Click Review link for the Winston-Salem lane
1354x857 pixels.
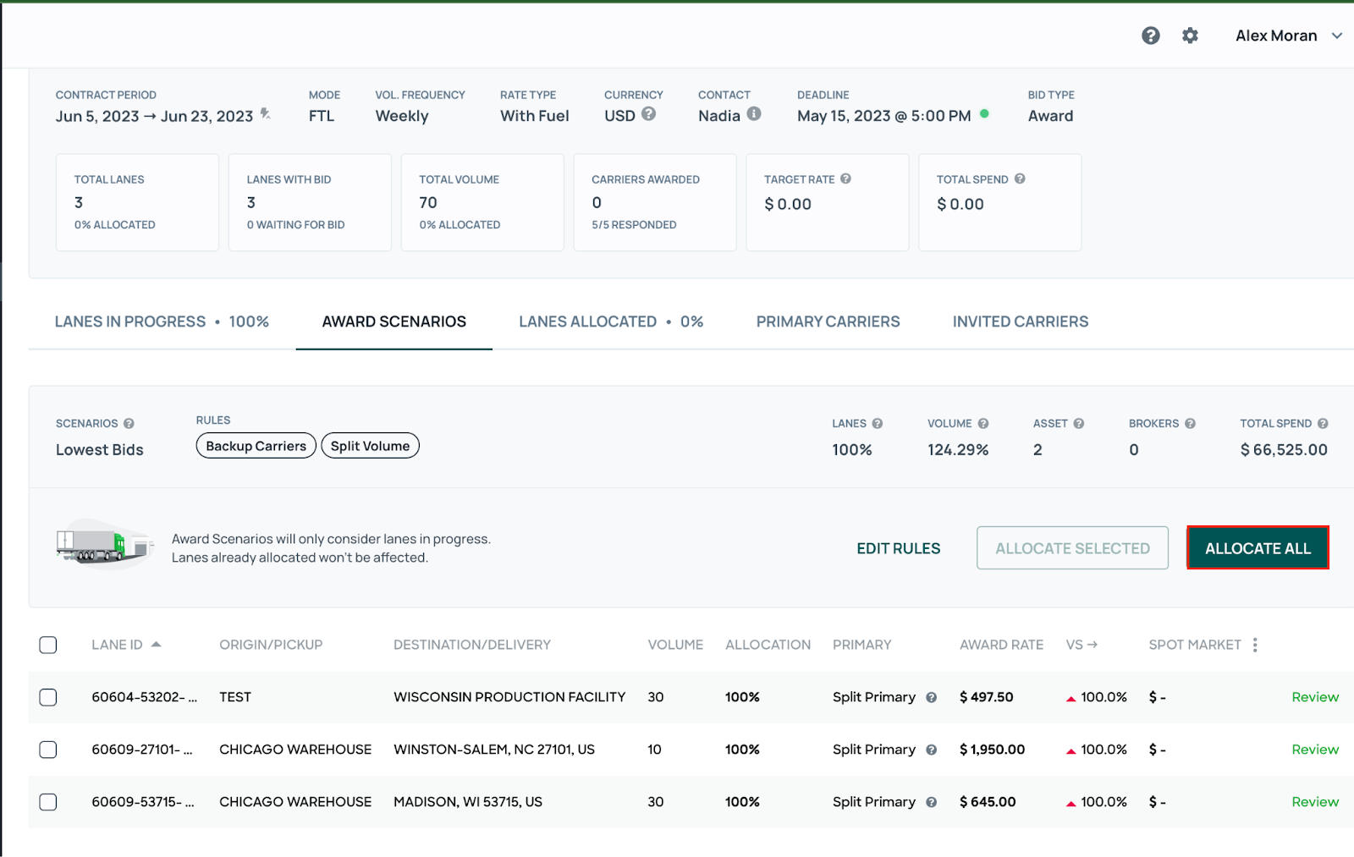tap(1314, 750)
